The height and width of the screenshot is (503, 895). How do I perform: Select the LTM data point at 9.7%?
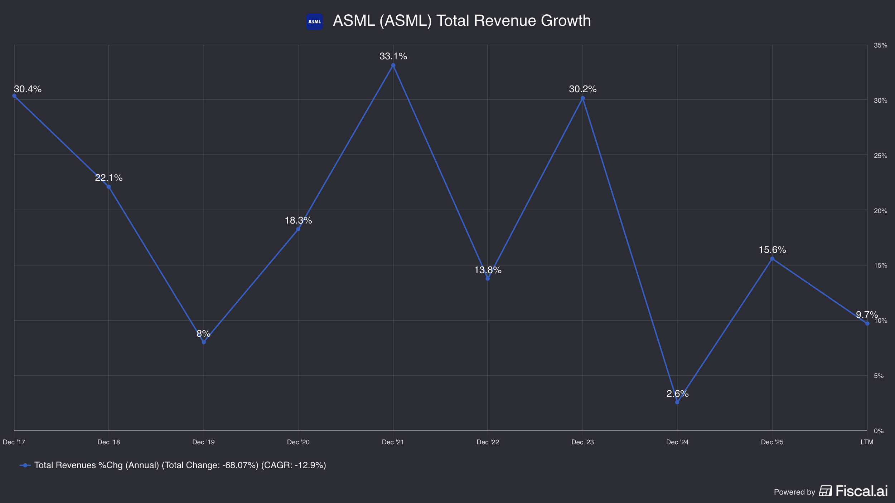pos(867,323)
